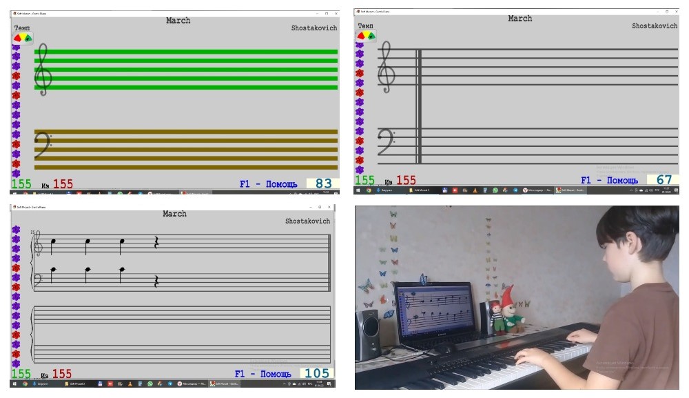Click the bass clef on the brown staff
This screenshot has height=398, width=689.
43,145
